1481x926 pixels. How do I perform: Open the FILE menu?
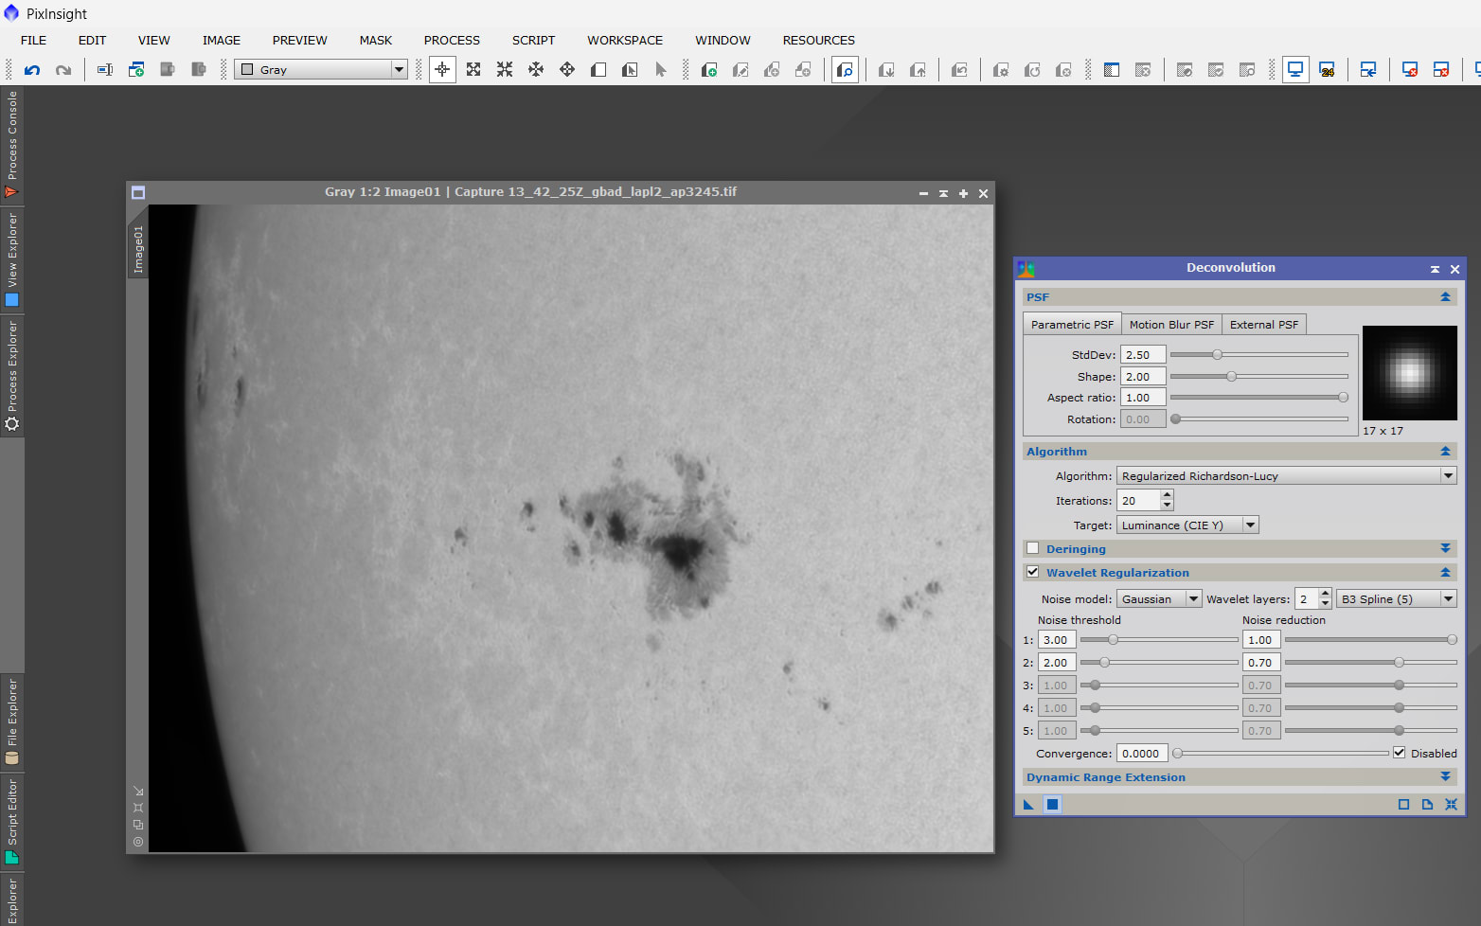(33, 40)
